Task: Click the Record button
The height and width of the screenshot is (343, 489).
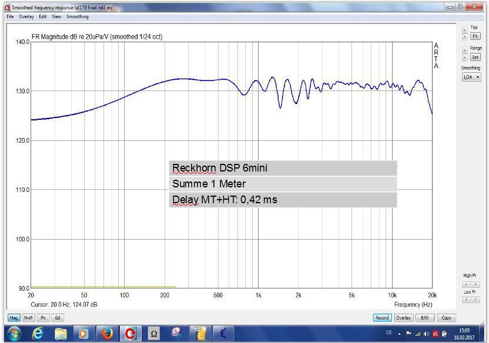Action: [381, 318]
